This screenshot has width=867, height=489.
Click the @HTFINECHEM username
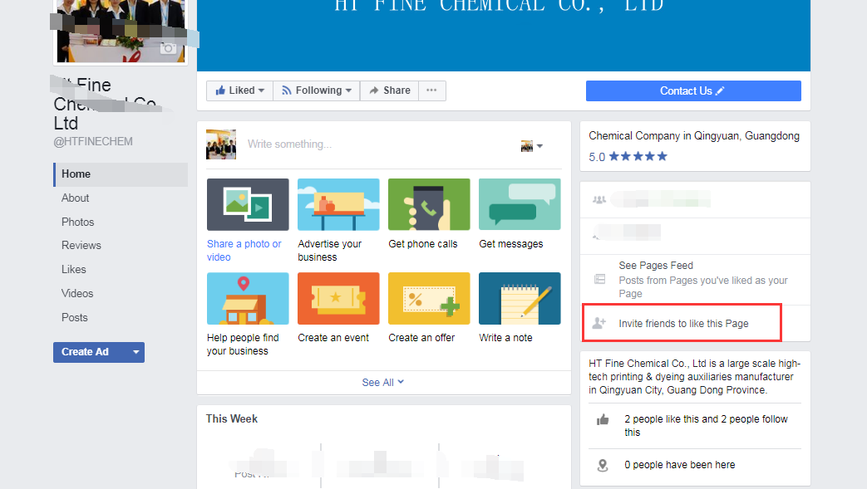[x=93, y=141]
